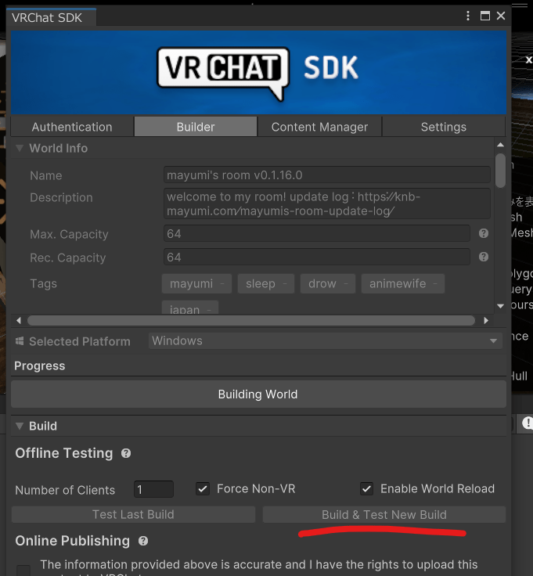Open the VRChat SDK window options menu
This screenshot has width=533, height=576.
click(x=469, y=16)
